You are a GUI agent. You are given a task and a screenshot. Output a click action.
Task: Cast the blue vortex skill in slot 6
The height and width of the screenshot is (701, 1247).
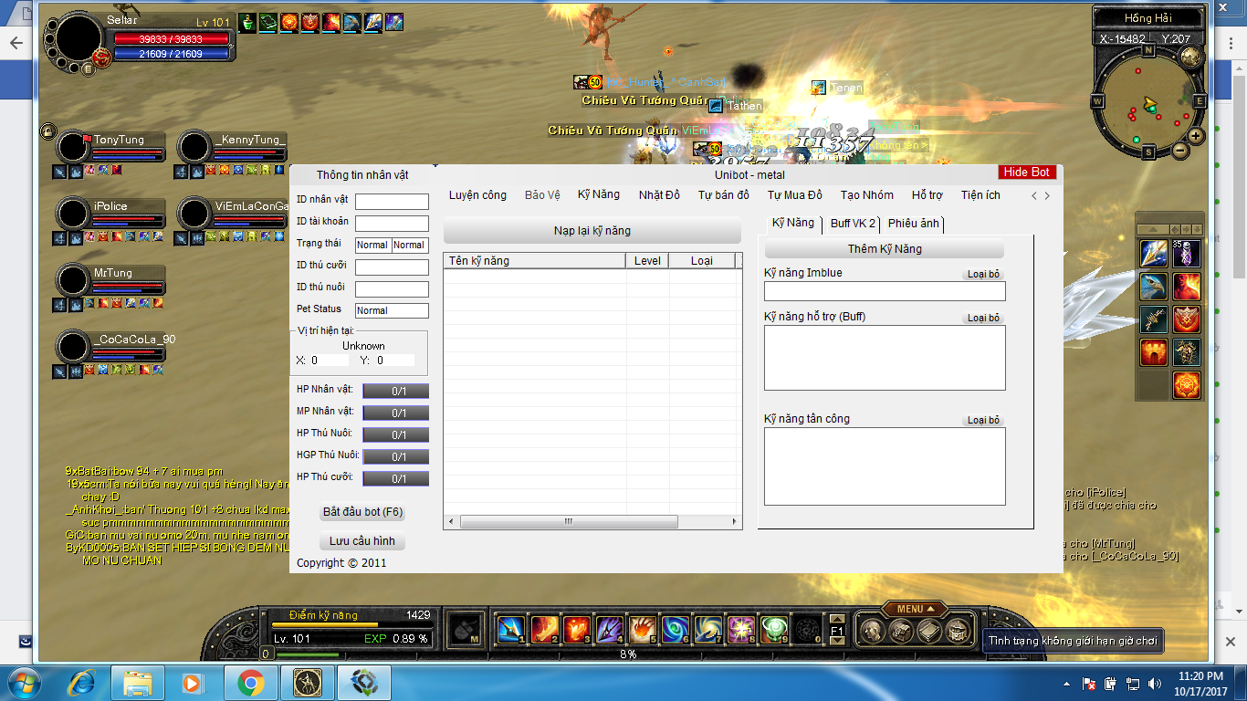(x=675, y=629)
